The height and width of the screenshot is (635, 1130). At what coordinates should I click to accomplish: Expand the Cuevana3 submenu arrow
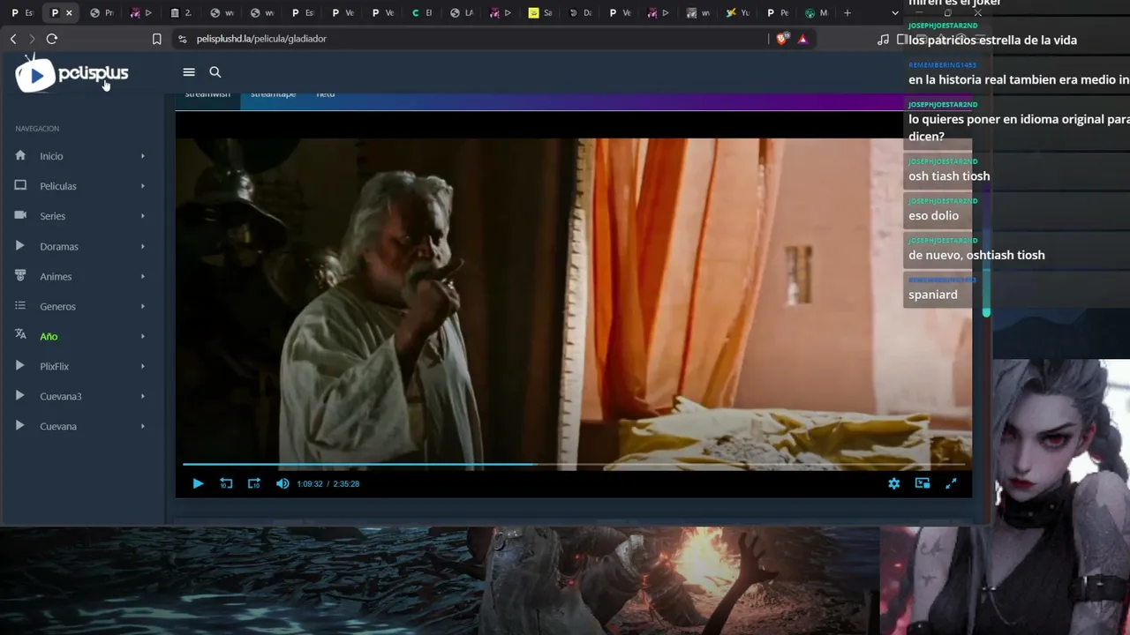(x=143, y=396)
